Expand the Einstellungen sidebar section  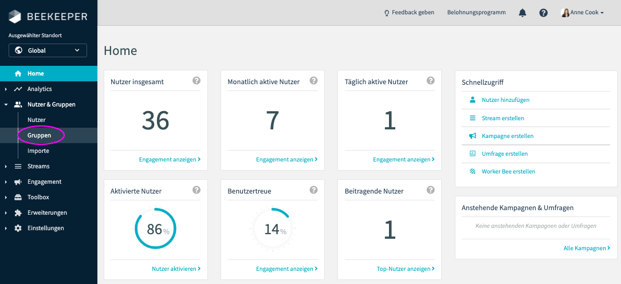(x=45, y=228)
